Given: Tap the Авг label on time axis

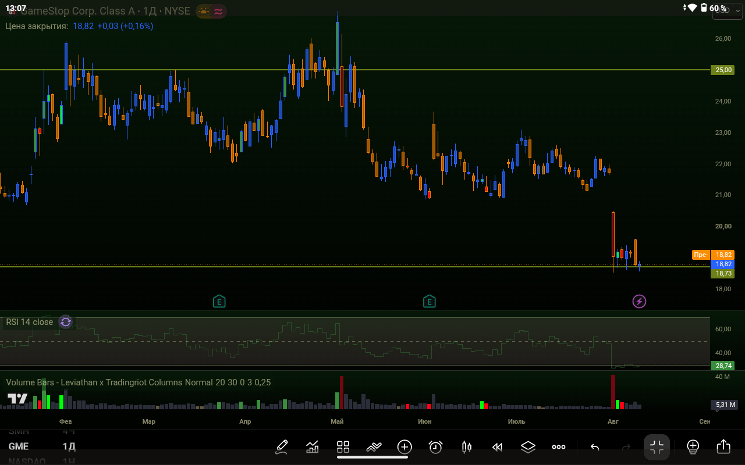Looking at the screenshot, I should coord(613,421).
